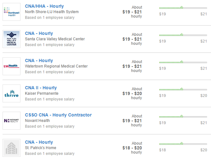Open Santa Clara Valley's CNA - Hourly link
Screen dimensions: 211x160
[x=39, y=33]
